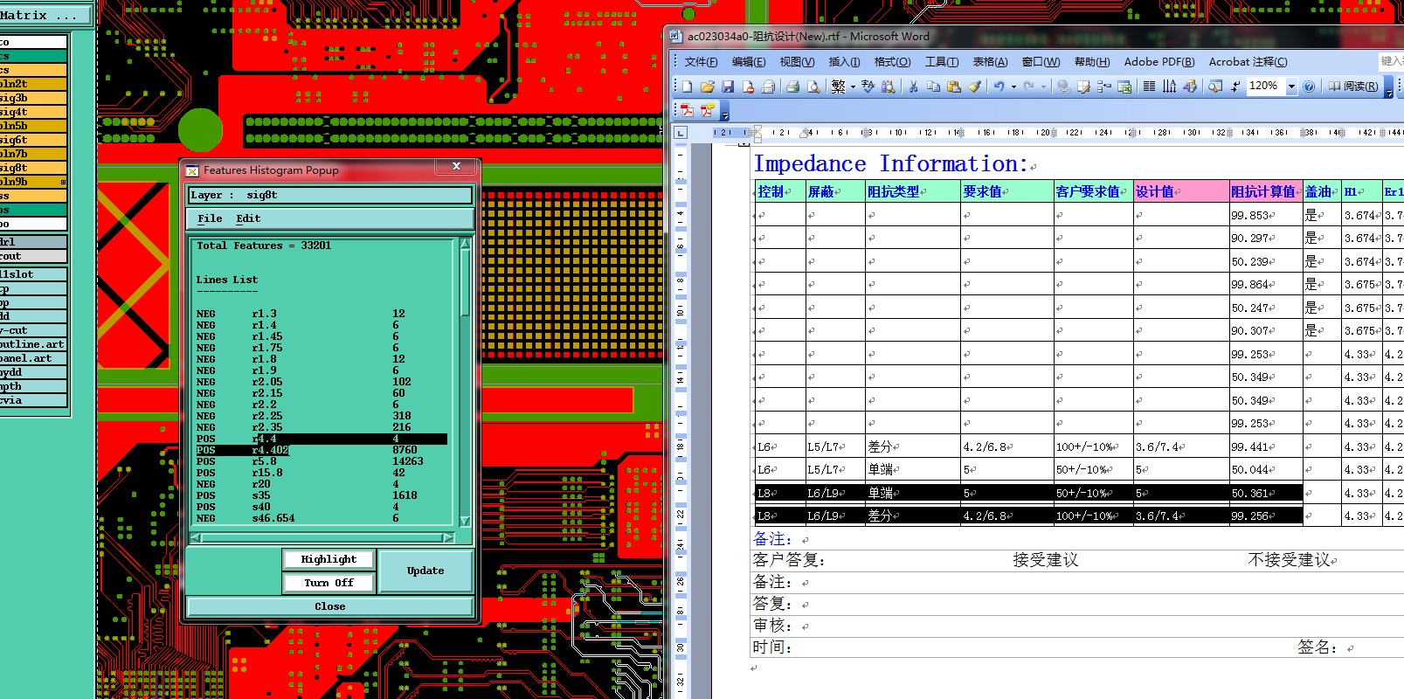Click the Spelling and grammar check icon
The width and height of the screenshot is (1404, 699).
point(868,87)
